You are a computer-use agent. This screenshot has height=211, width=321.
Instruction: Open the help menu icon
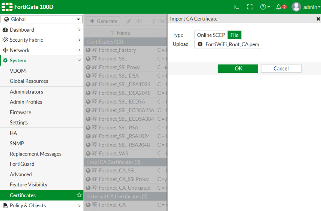(x=265, y=7)
